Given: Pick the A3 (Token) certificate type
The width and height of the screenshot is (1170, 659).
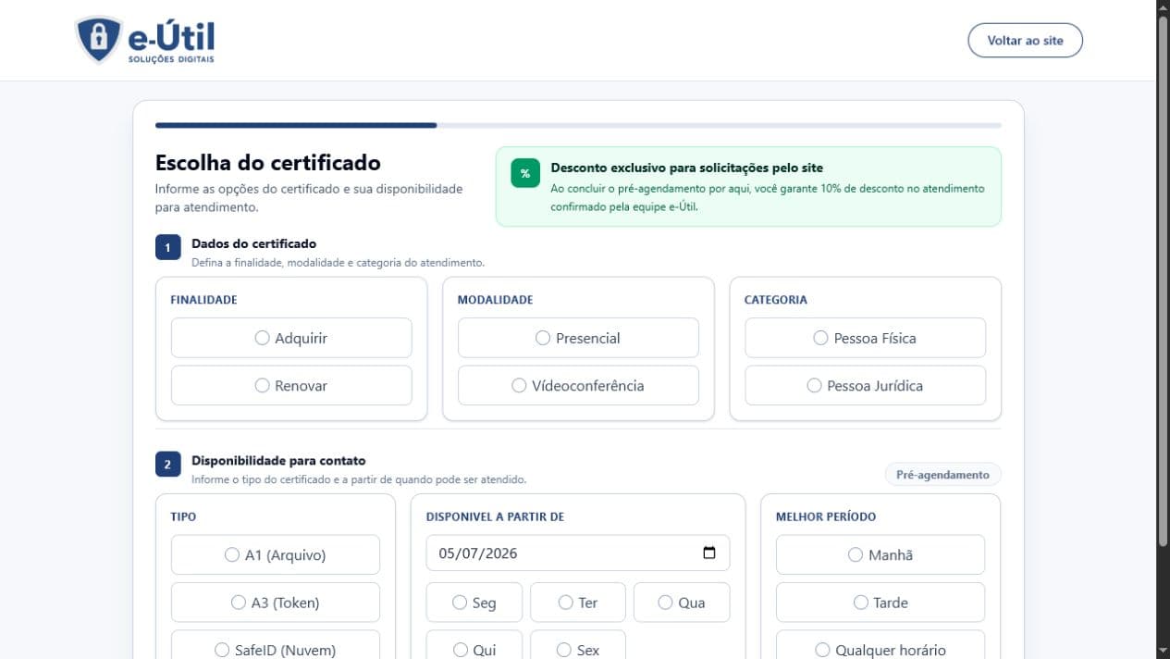Looking at the screenshot, I should click(x=276, y=603).
